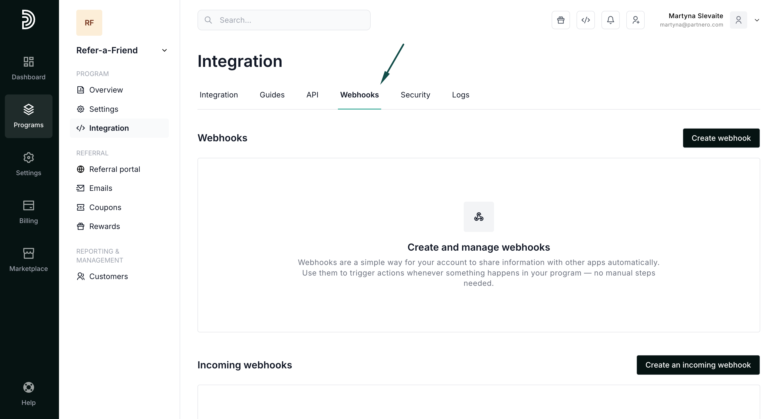The image size is (777, 419).
Task: Go to Dashboard in the left sidebar
Action: click(28, 68)
